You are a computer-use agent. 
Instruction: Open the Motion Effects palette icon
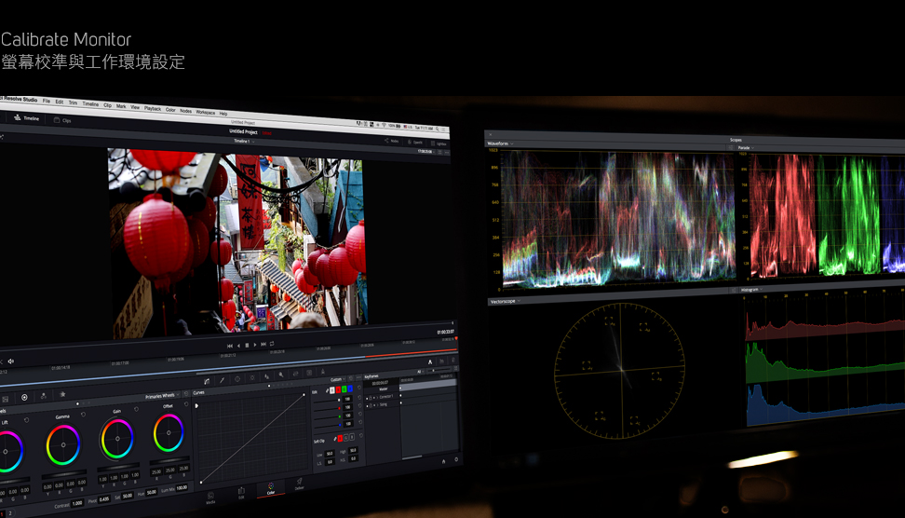point(62,394)
